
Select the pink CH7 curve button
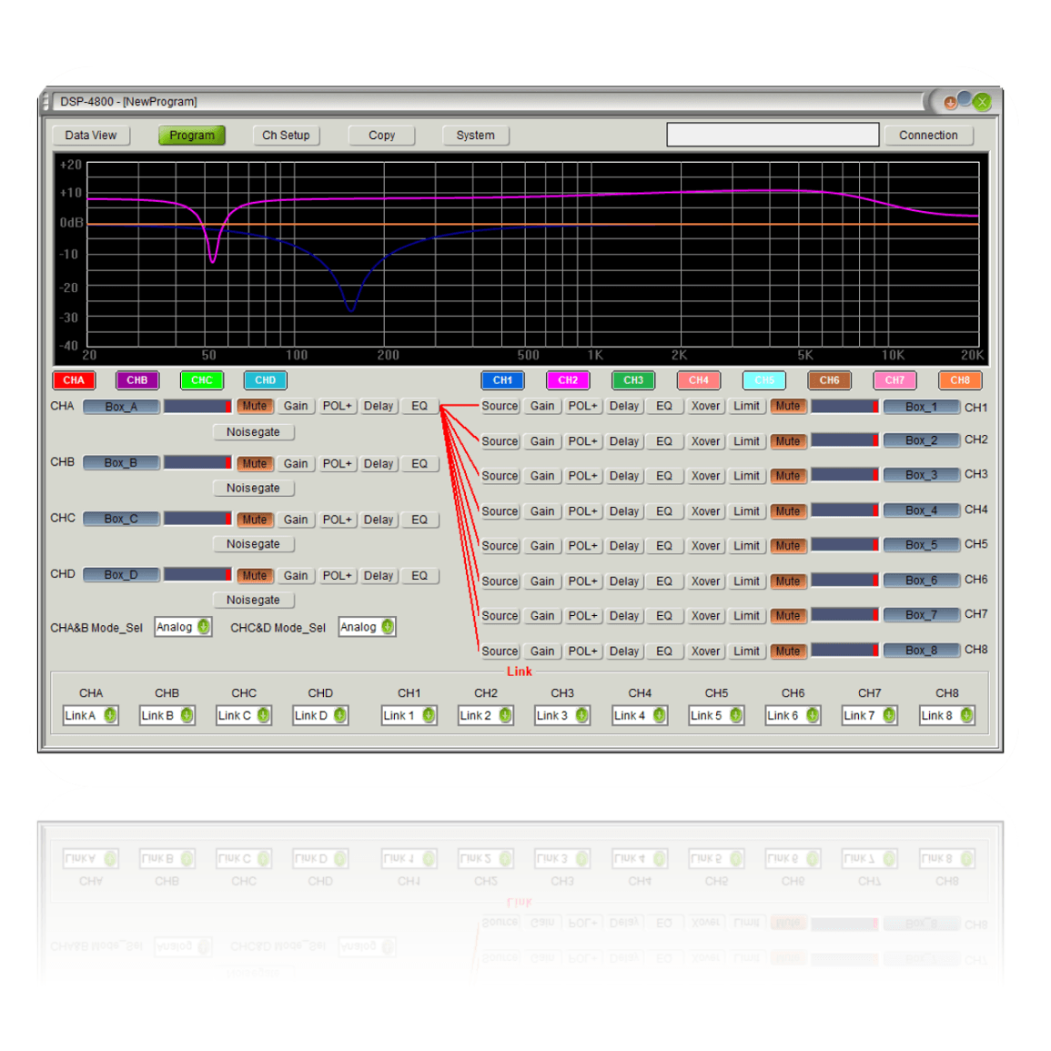tap(894, 380)
